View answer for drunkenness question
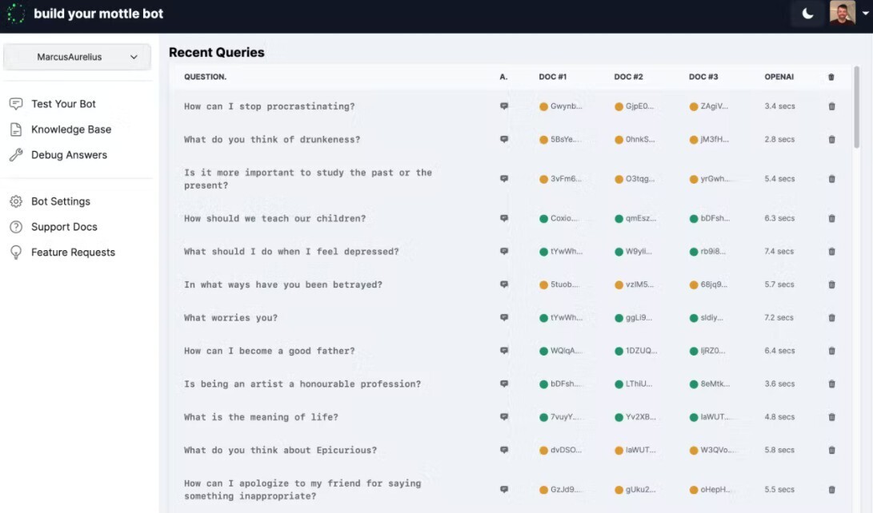The height and width of the screenshot is (513, 873). tap(504, 139)
